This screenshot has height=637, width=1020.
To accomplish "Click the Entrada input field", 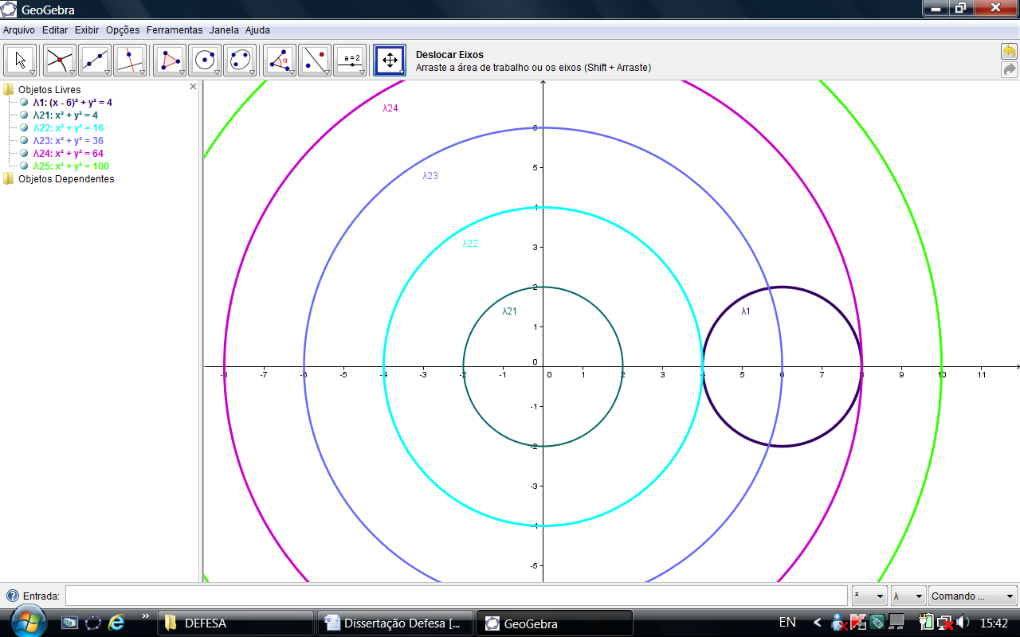I will tap(456, 596).
